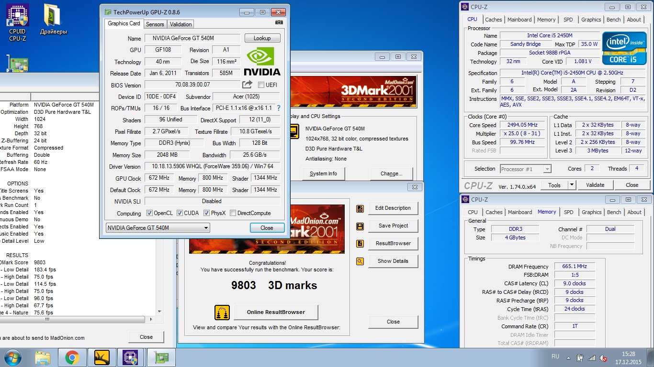The height and width of the screenshot is (367, 654).
Task: Click the Online ResultBrowser button
Action: coord(276,313)
